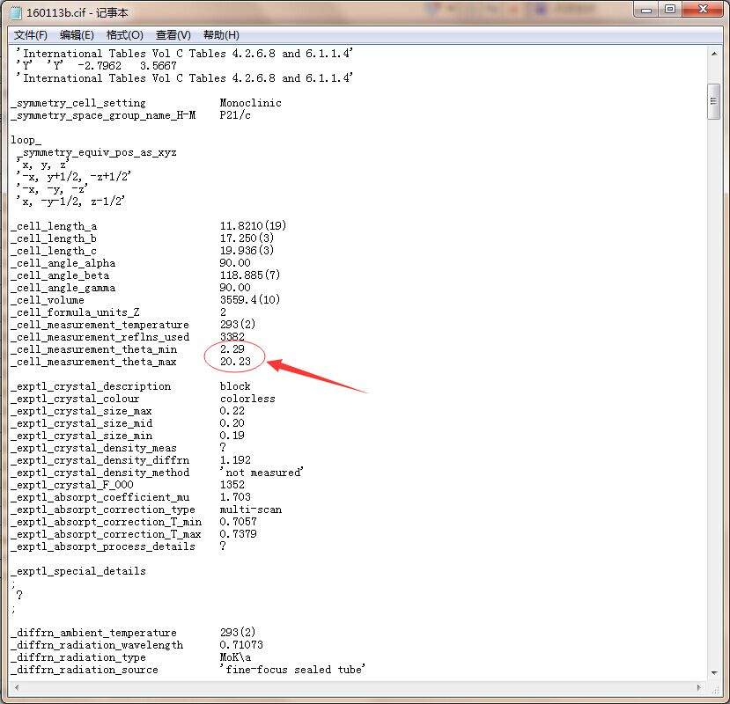Minimize the Notepad window

[646, 10]
